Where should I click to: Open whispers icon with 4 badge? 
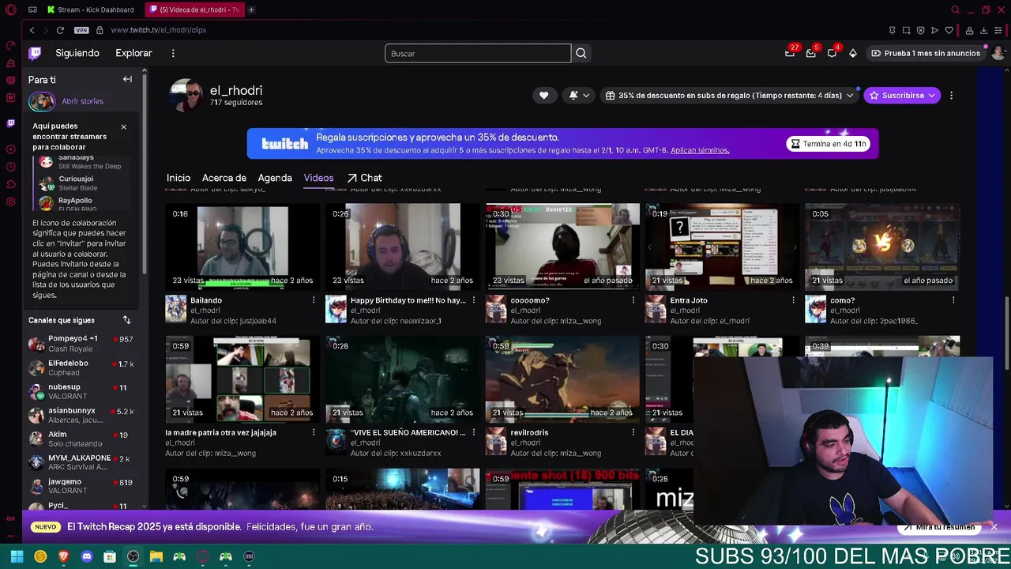[x=832, y=53]
